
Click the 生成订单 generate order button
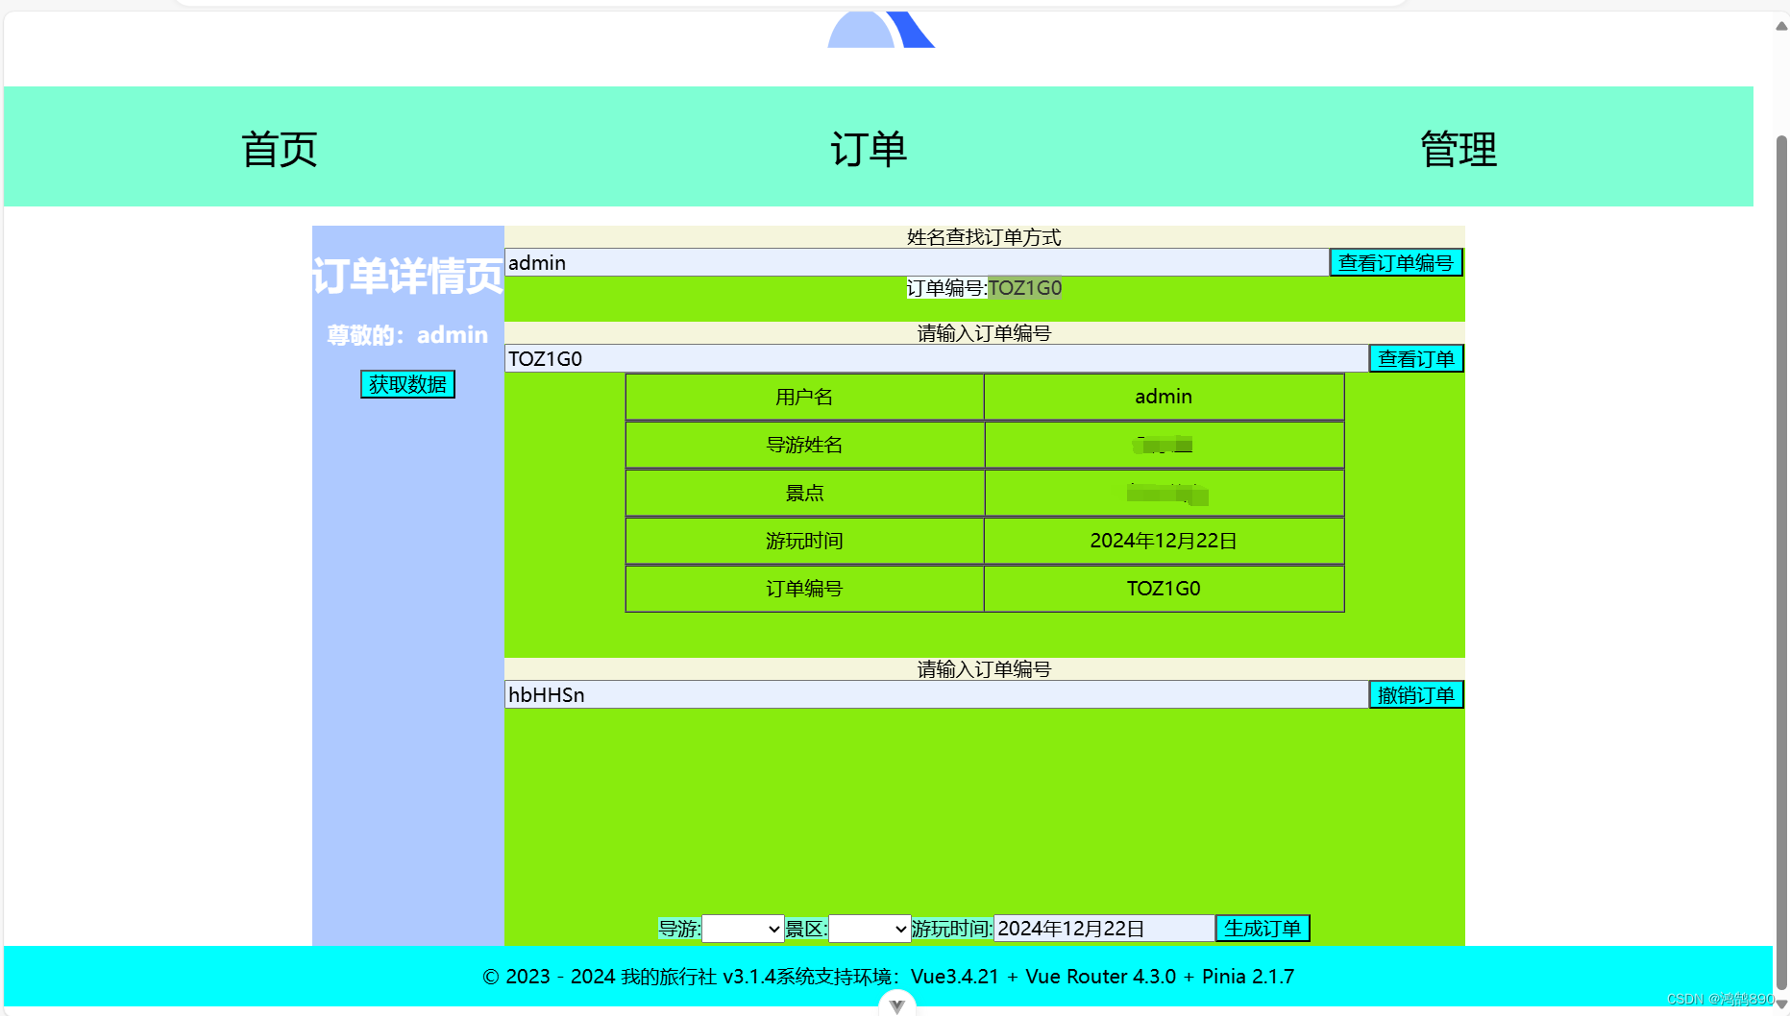click(1263, 928)
